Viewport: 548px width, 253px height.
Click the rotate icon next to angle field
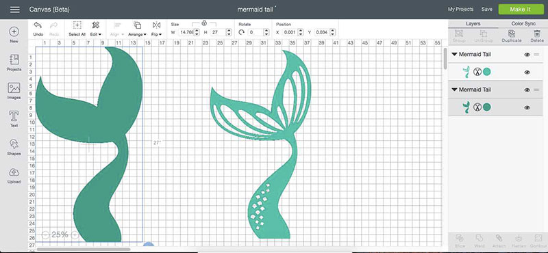click(242, 32)
